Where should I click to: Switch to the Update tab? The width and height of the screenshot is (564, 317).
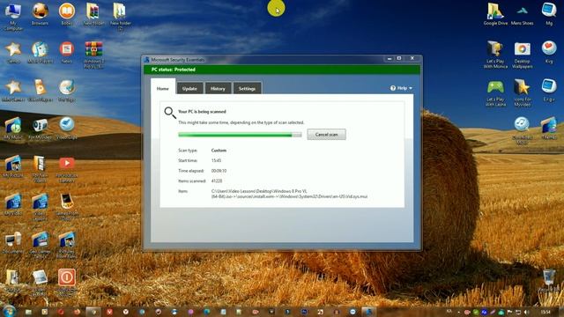coord(189,88)
